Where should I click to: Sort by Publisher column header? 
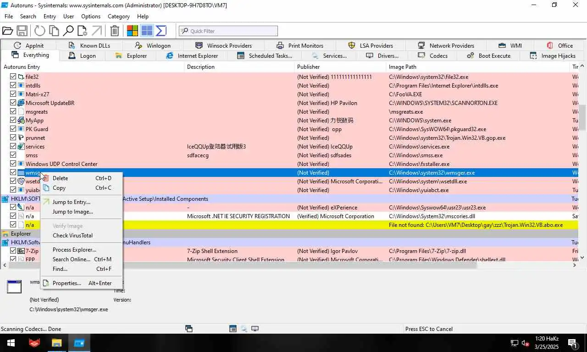click(340, 67)
